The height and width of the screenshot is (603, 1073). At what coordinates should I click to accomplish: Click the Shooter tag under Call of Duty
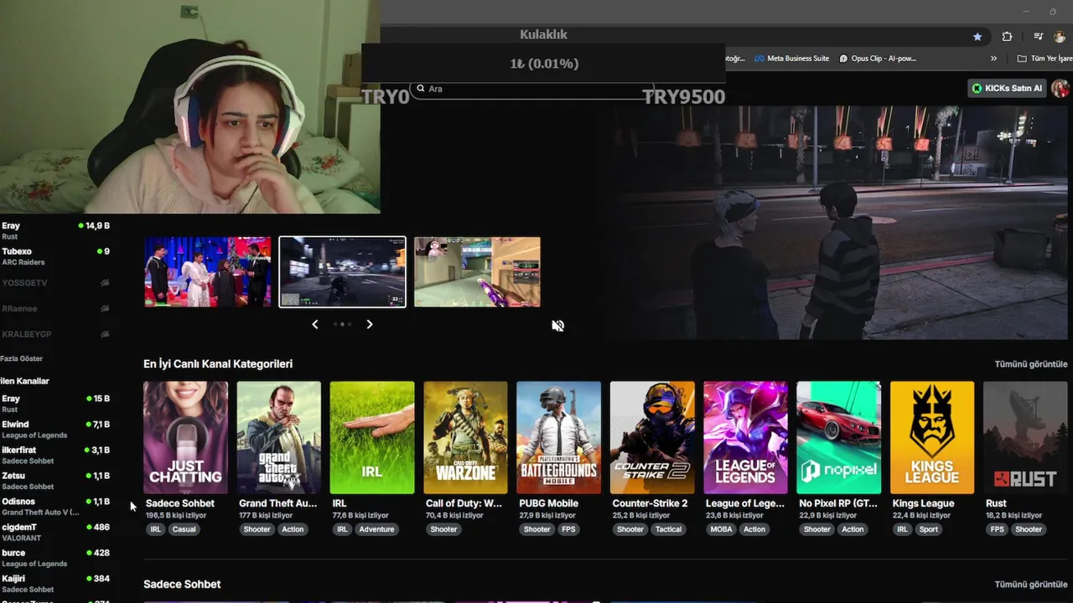tap(443, 529)
